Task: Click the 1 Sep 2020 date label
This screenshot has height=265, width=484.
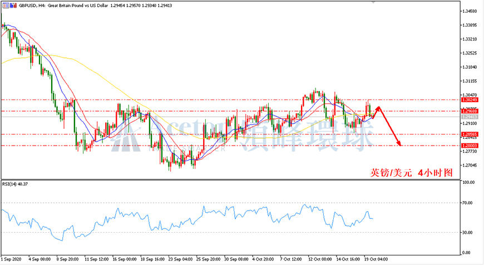Action: pos(11,259)
